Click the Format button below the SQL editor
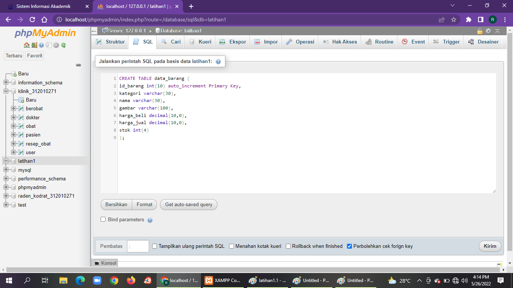 click(145, 204)
